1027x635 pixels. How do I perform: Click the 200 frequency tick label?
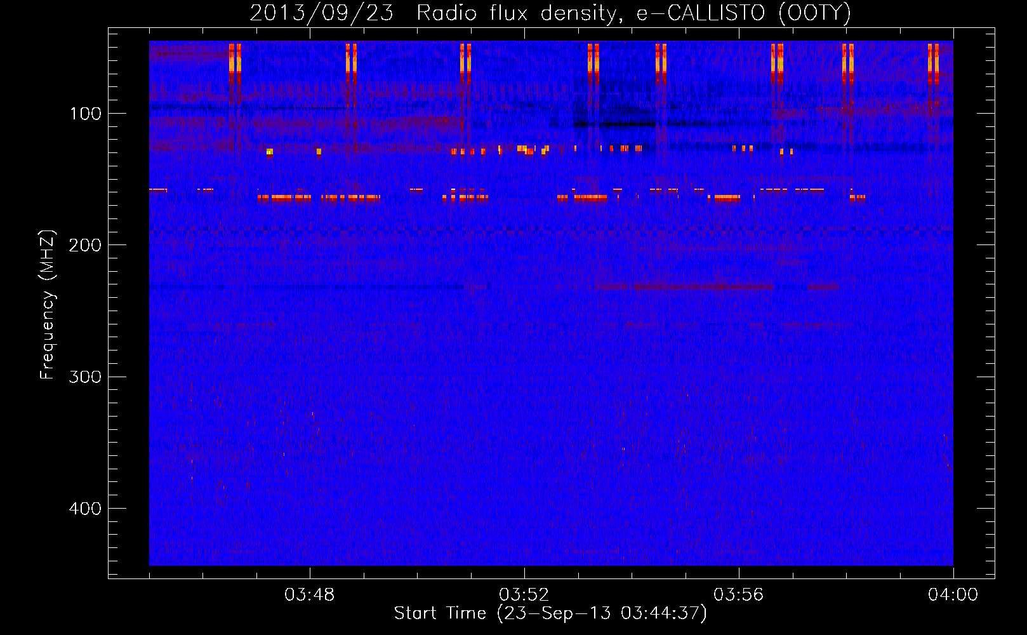tap(85, 245)
